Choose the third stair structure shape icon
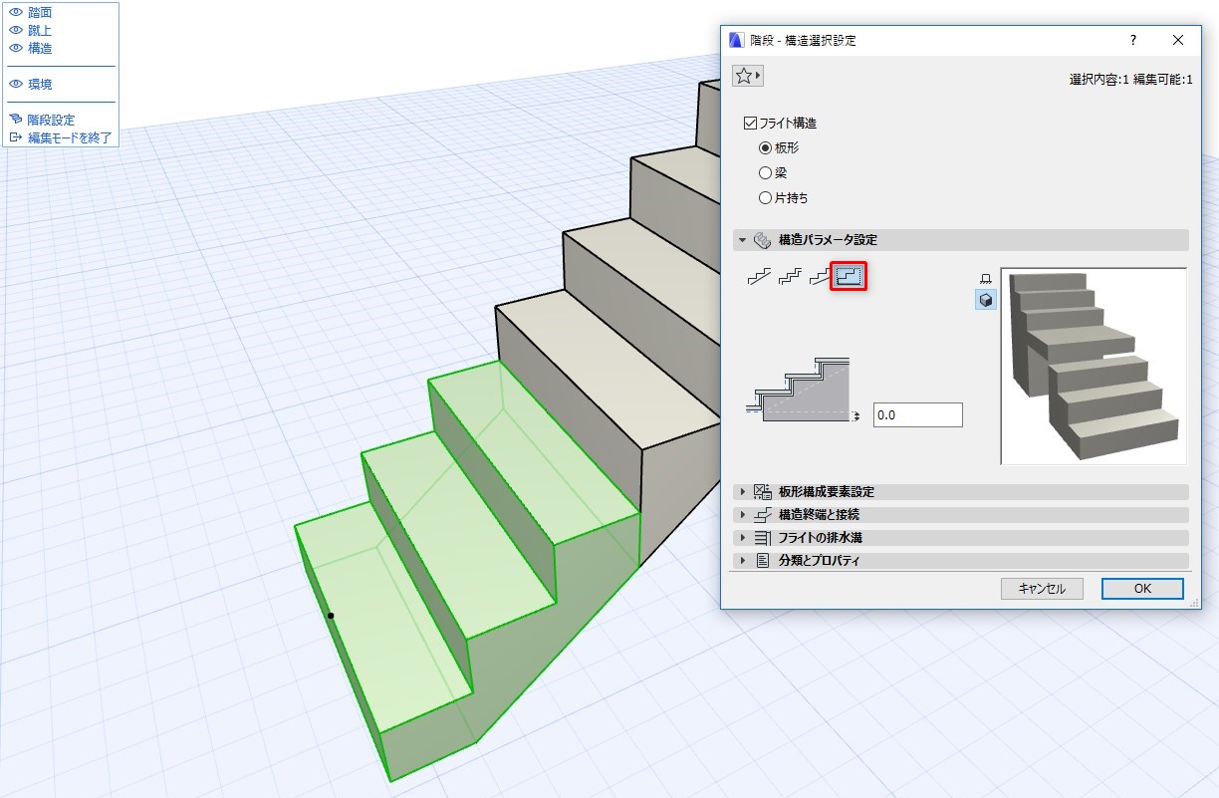 tap(820, 277)
